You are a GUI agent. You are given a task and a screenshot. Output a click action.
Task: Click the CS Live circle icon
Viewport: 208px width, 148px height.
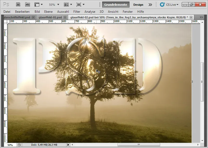tap(162, 5)
